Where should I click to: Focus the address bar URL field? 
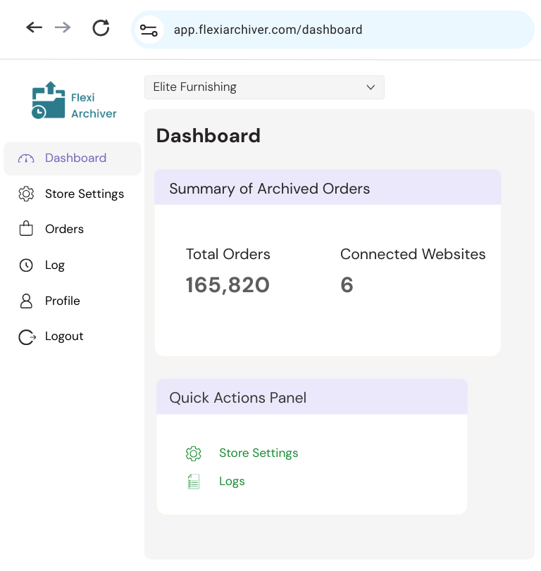[x=268, y=30]
